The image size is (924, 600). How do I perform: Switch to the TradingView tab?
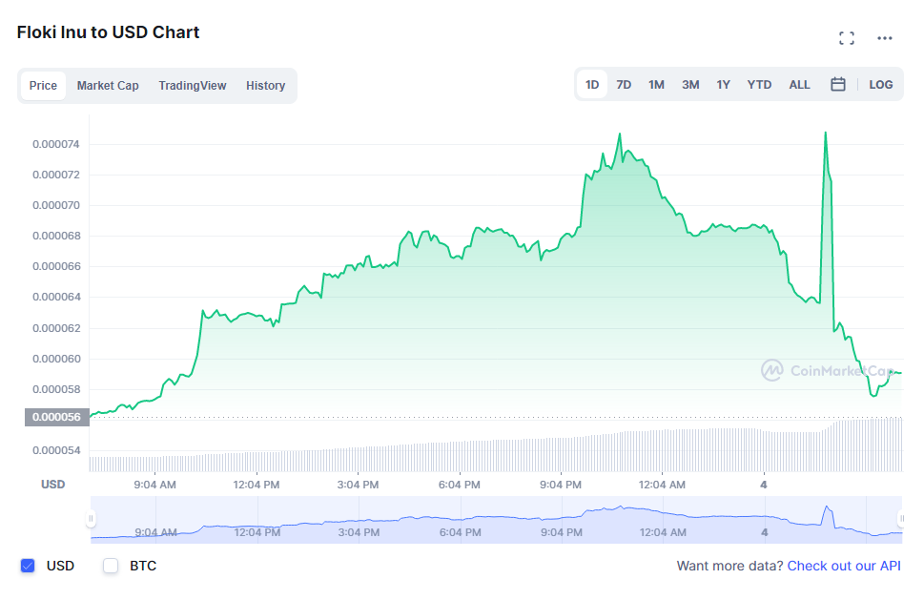(193, 86)
